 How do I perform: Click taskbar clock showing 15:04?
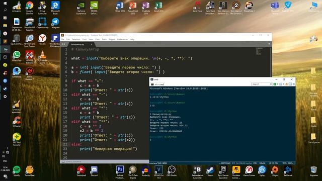click(x=5, y=169)
